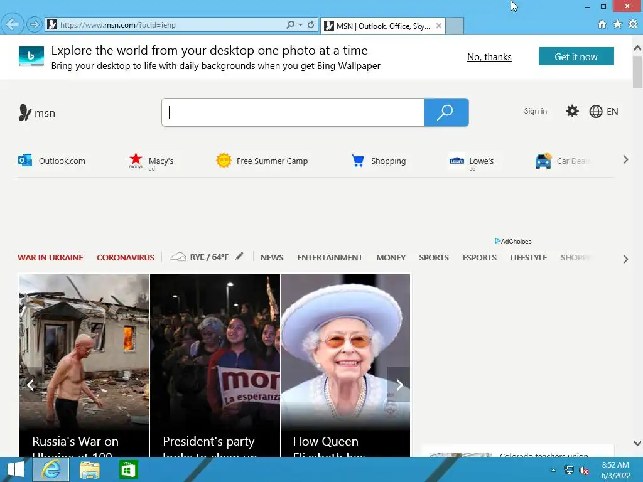Click the network tray icon
The width and height of the screenshot is (643, 482).
click(569, 470)
